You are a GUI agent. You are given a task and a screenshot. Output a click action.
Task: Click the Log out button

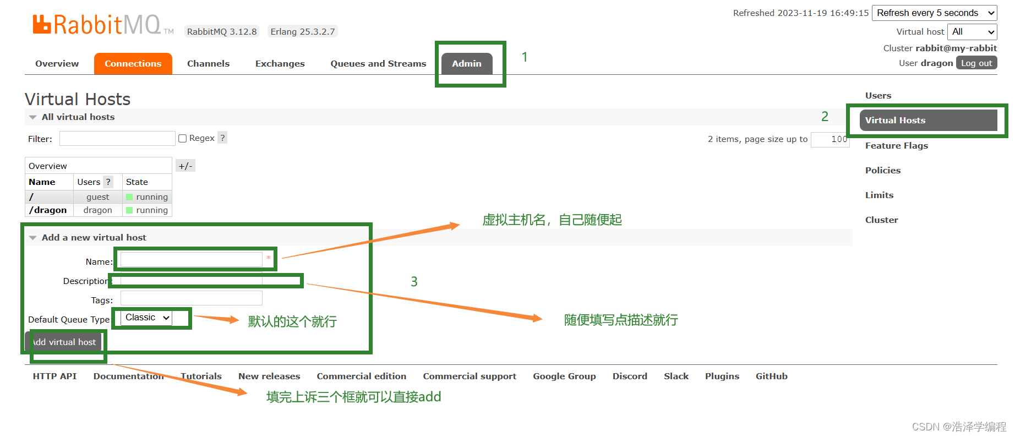pyautogui.click(x=976, y=63)
